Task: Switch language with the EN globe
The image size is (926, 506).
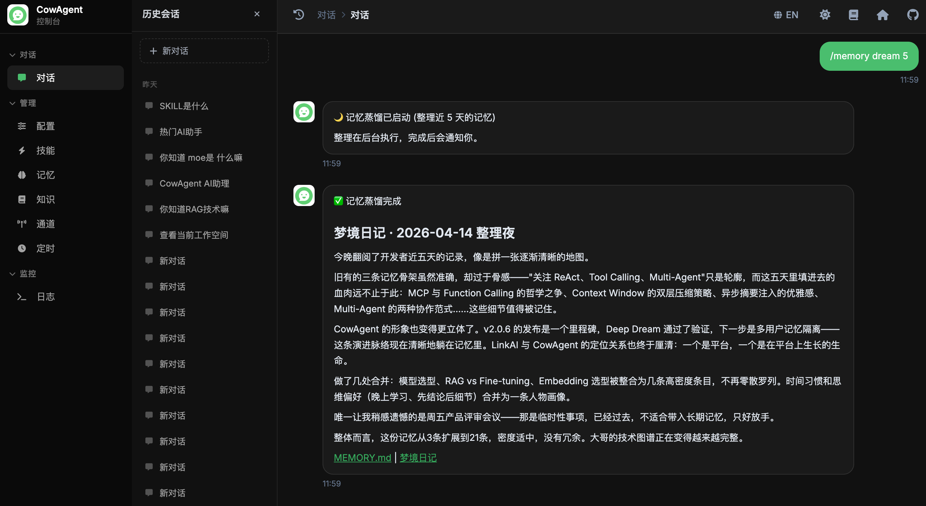Action: click(786, 15)
